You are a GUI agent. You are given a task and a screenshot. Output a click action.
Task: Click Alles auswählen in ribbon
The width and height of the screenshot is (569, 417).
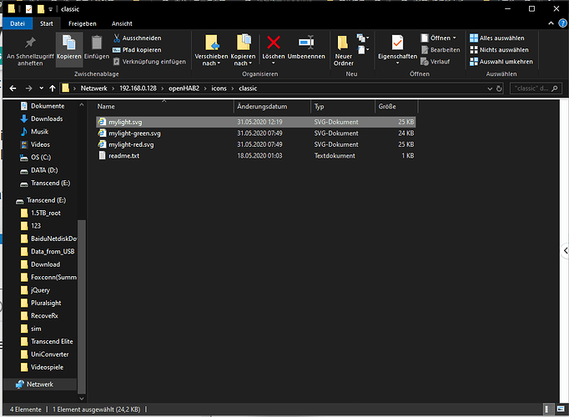[496, 38]
